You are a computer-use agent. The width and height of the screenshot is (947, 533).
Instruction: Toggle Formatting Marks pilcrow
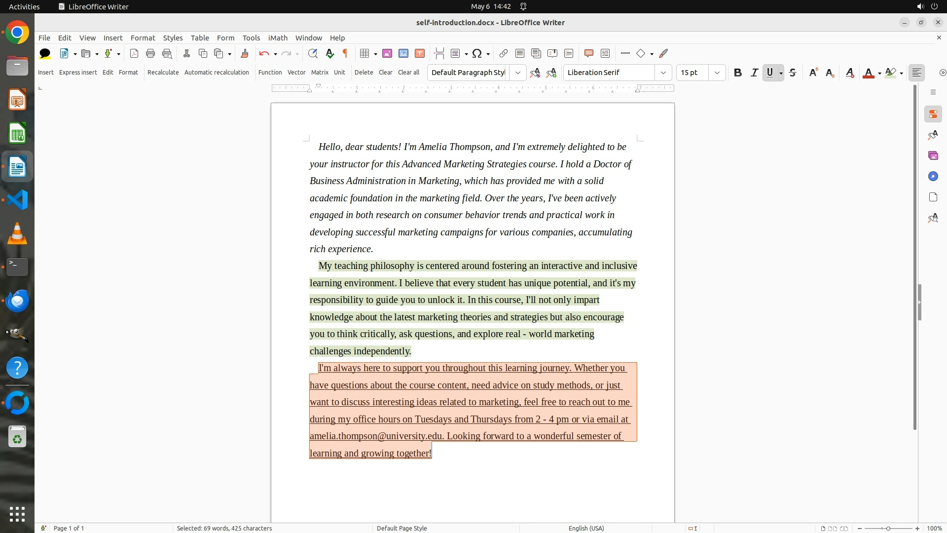[x=345, y=53]
